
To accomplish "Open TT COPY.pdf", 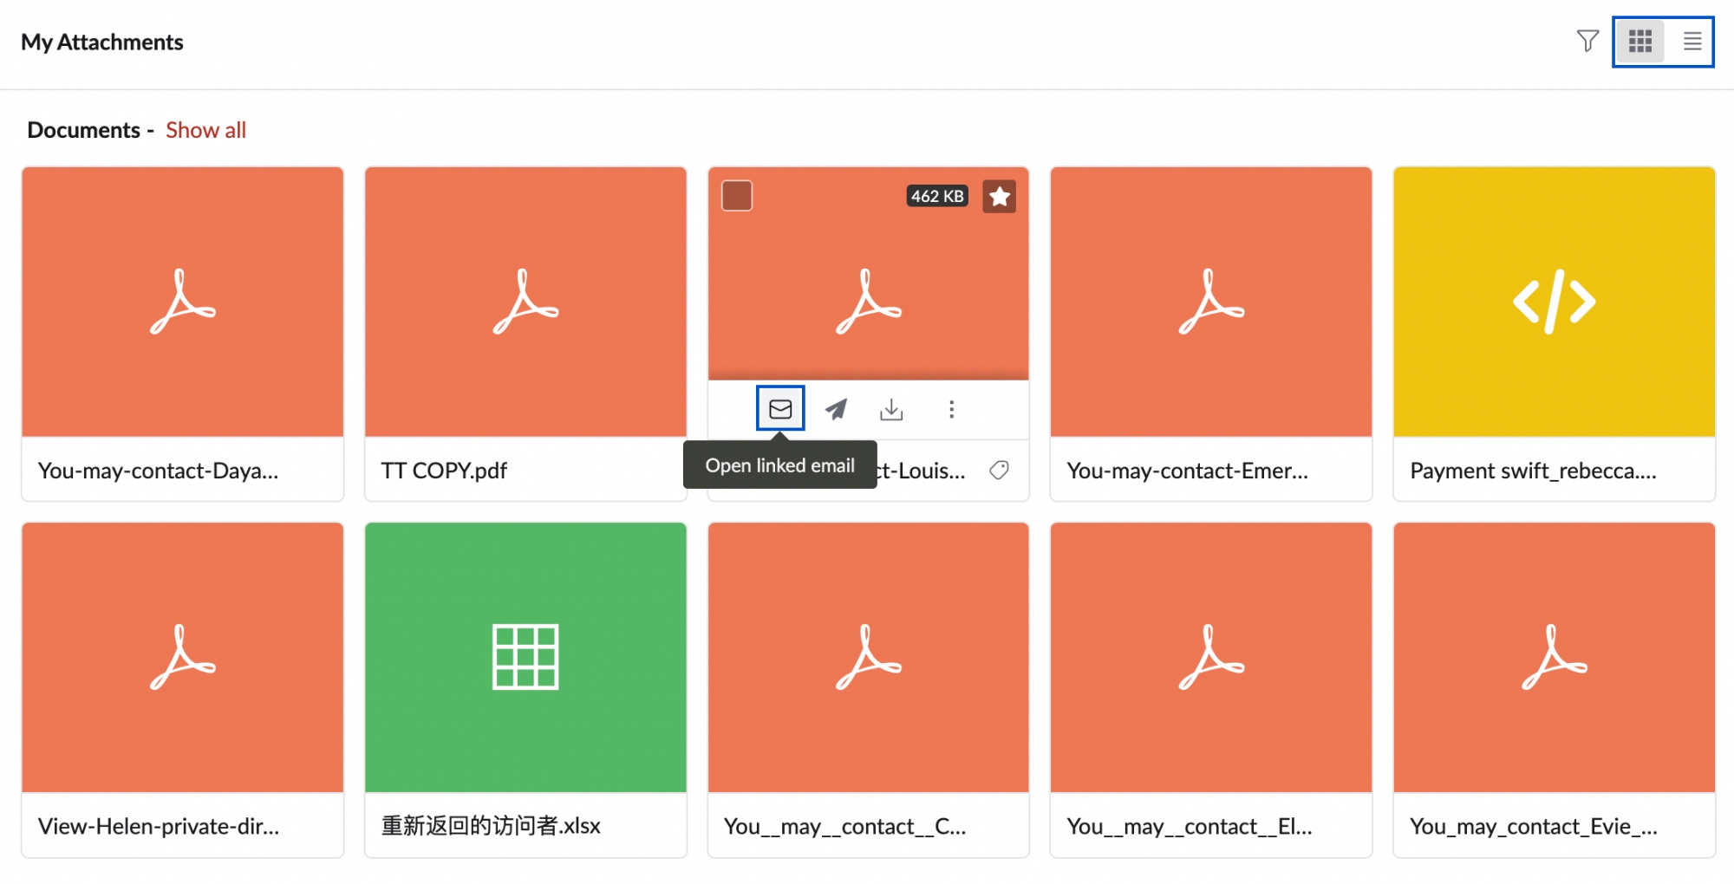I will (525, 302).
